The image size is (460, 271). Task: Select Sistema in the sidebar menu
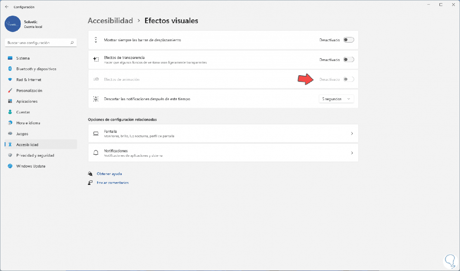[23, 58]
